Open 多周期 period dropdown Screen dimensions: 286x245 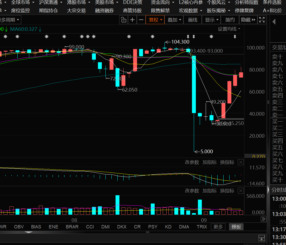pyautogui.click(x=10, y=20)
